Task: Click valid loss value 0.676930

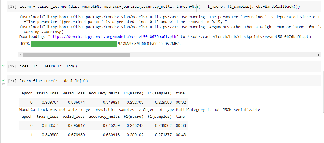Action: (76, 135)
